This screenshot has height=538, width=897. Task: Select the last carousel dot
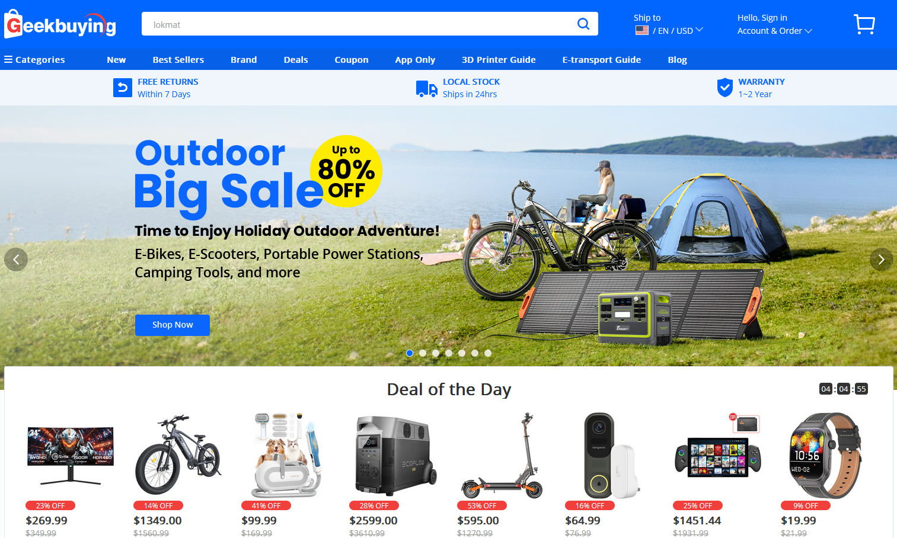488,353
